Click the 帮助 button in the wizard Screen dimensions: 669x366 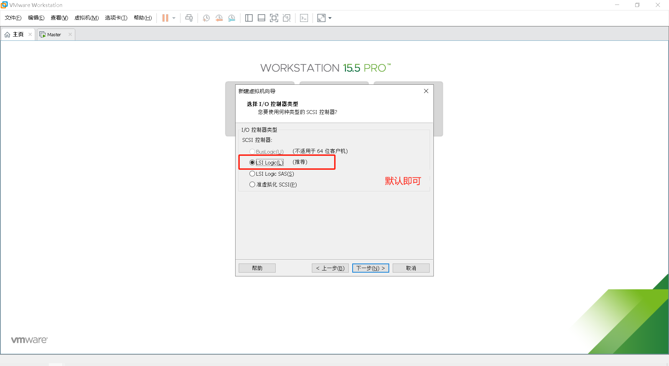click(x=257, y=268)
